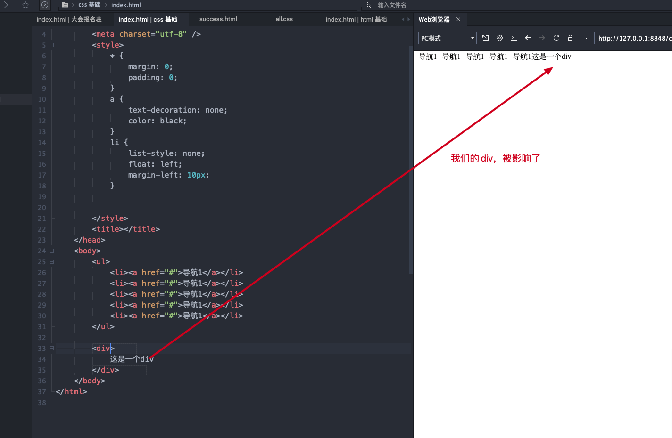Go back in the Web browser
672x438 pixels.
click(x=528, y=38)
